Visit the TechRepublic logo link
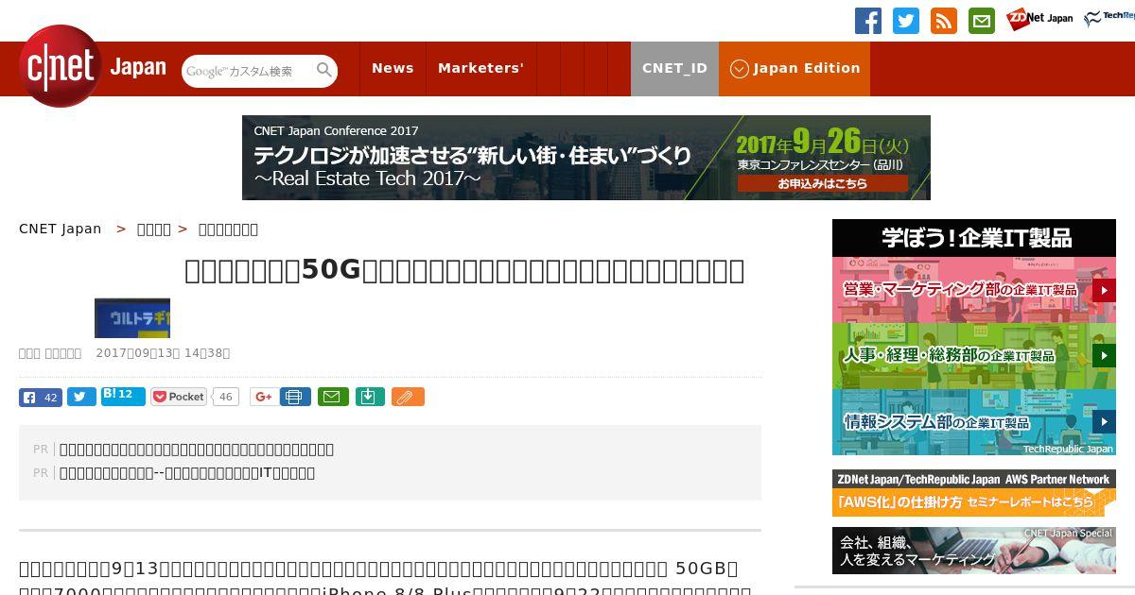The width and height of the screenshot is (1135, 595). (1109, 19)
